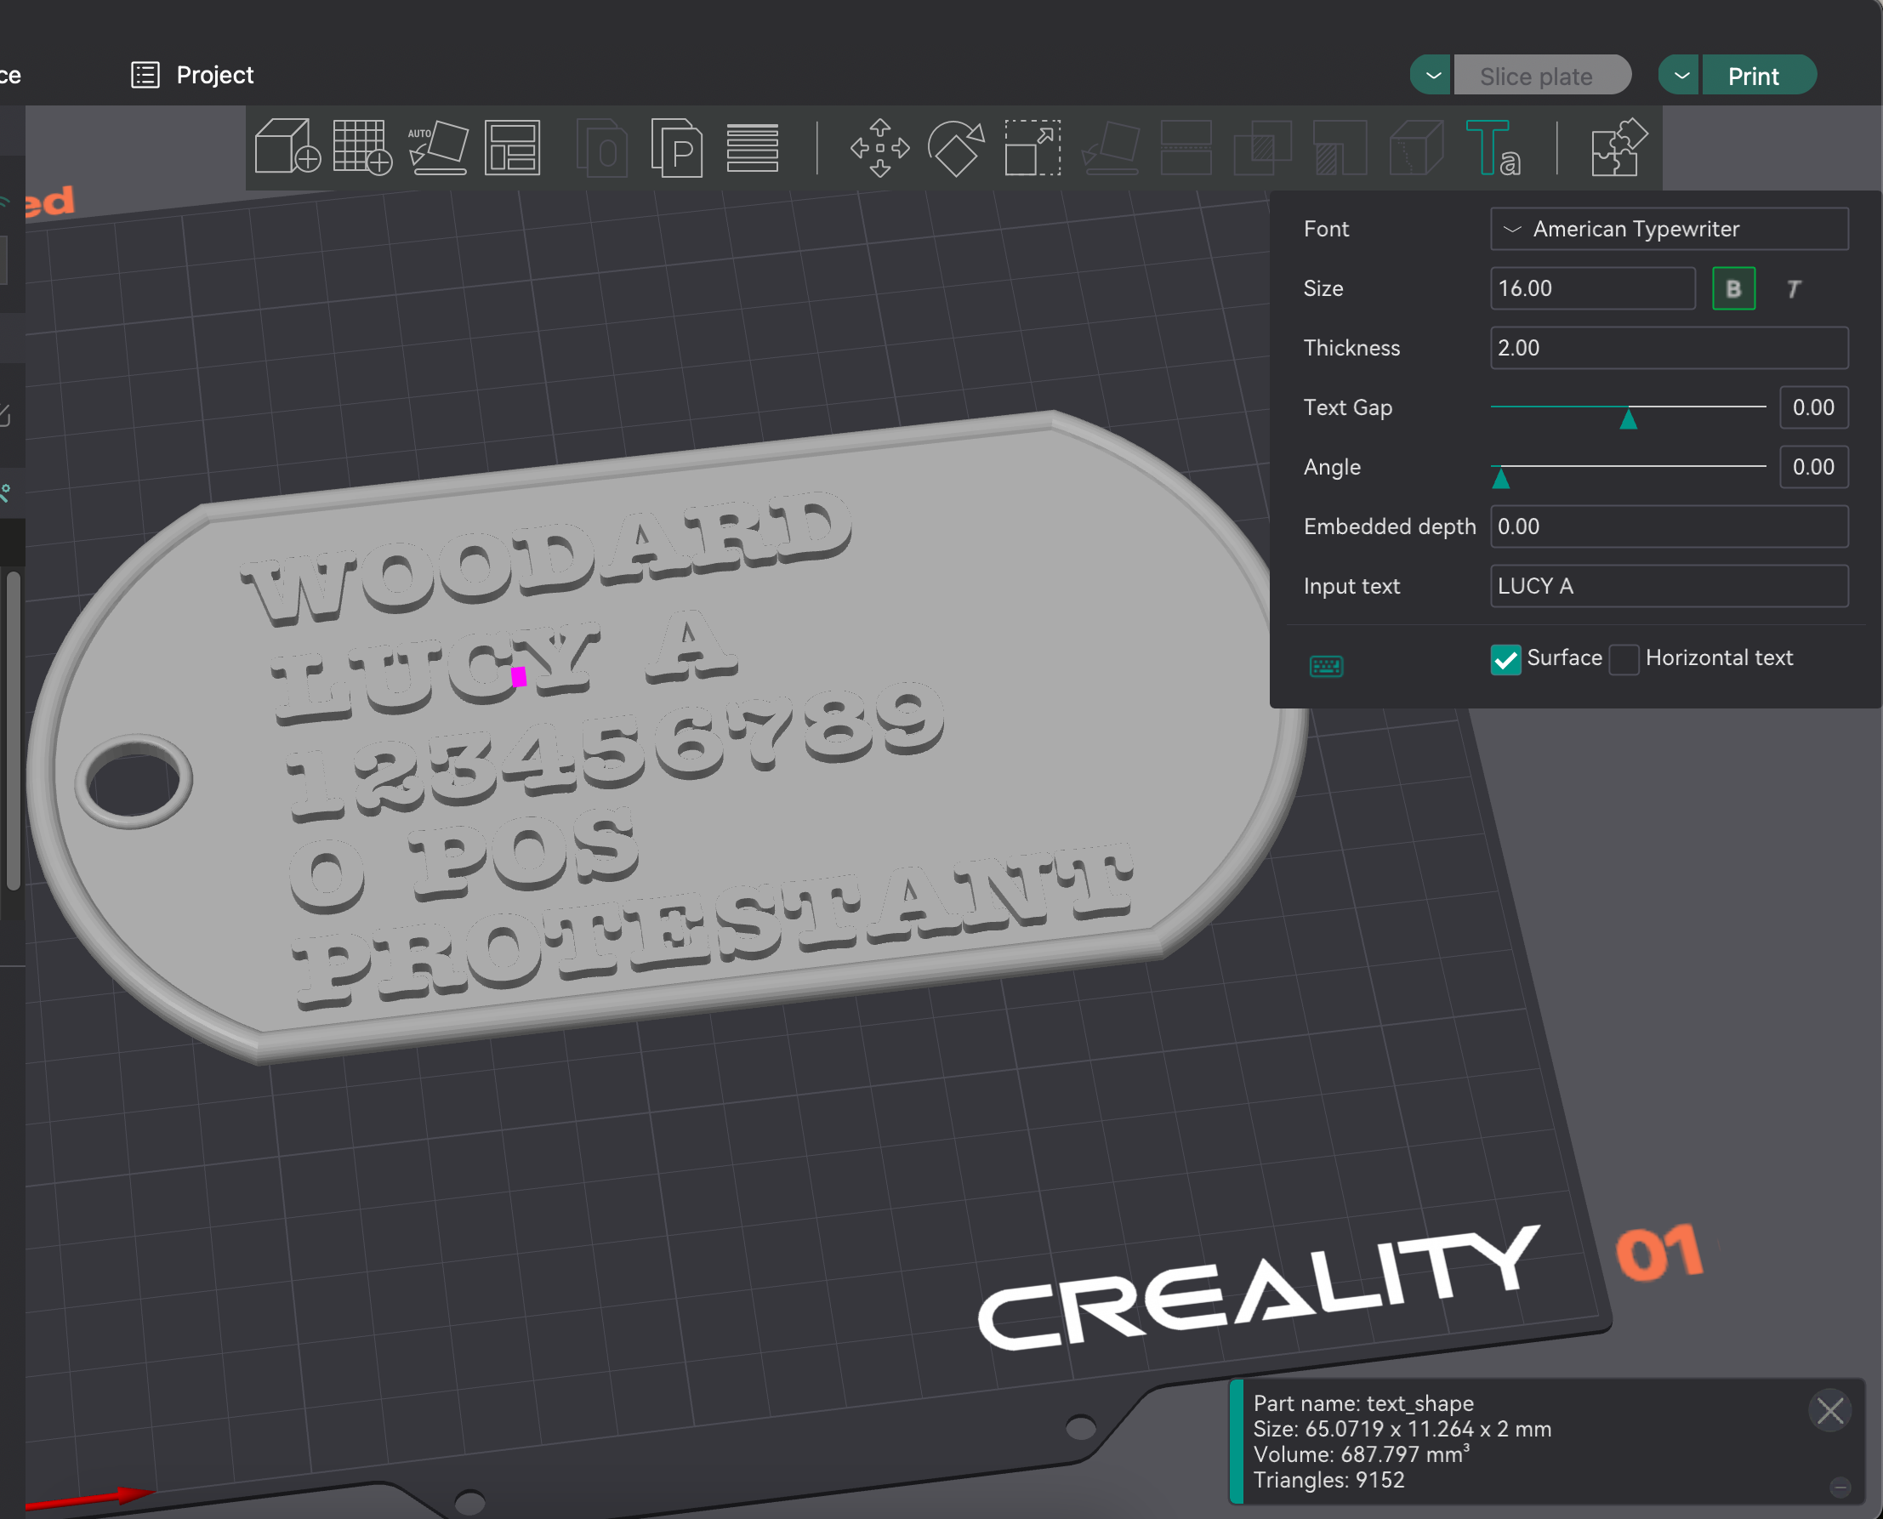1883x1519 pixels.
Task: Activate the Auto Orient tool
Action: [437, 149]
